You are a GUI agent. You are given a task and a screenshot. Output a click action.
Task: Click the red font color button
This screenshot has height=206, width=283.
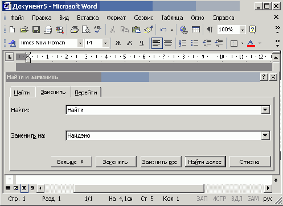pos(251,43)
